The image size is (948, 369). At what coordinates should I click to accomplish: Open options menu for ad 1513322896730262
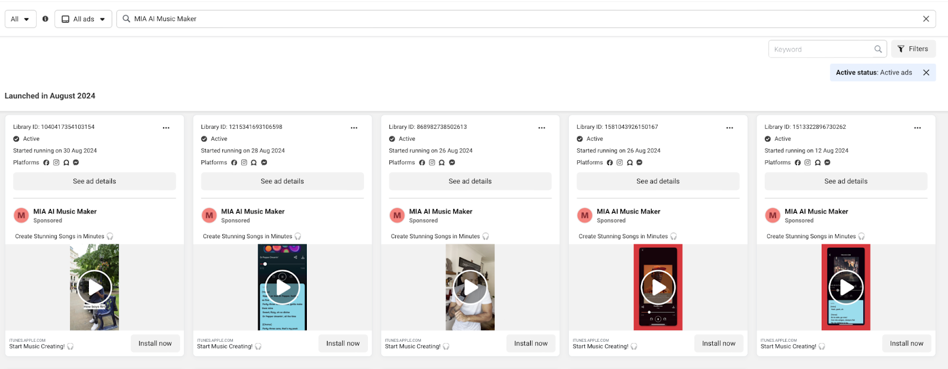(x=917, y=128)
